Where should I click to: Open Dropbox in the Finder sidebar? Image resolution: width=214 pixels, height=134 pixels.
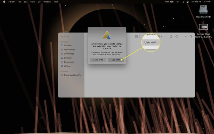(68, 45)
